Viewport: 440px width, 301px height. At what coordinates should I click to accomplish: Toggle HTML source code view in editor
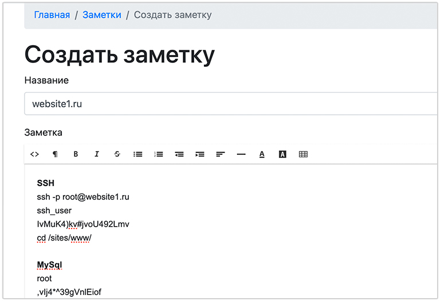pyautogui.click(x=34, y=154)
